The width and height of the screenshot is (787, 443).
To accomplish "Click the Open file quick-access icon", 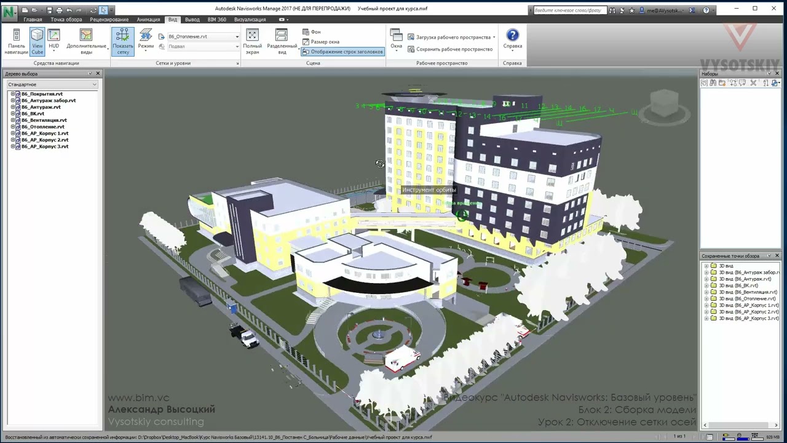I will coord(36,10).
